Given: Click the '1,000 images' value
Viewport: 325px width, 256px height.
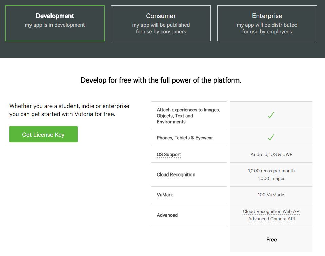Looking at the screenshot, I should [x=271, y=178].
